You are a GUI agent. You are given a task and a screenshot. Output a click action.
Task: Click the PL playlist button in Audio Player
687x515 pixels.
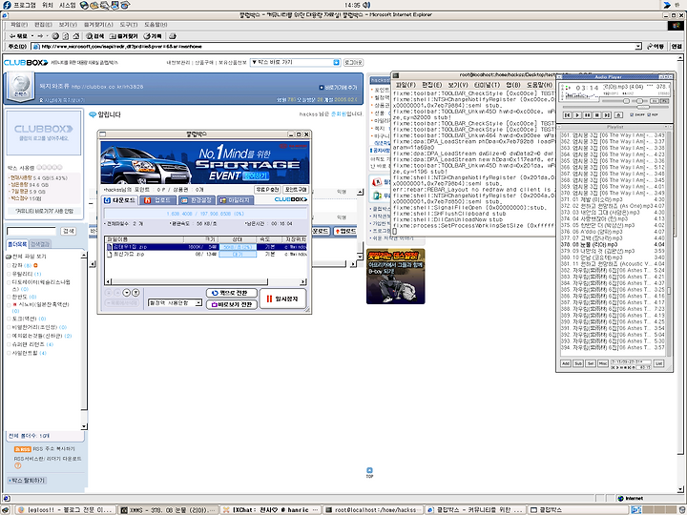(x=665, y=101)
